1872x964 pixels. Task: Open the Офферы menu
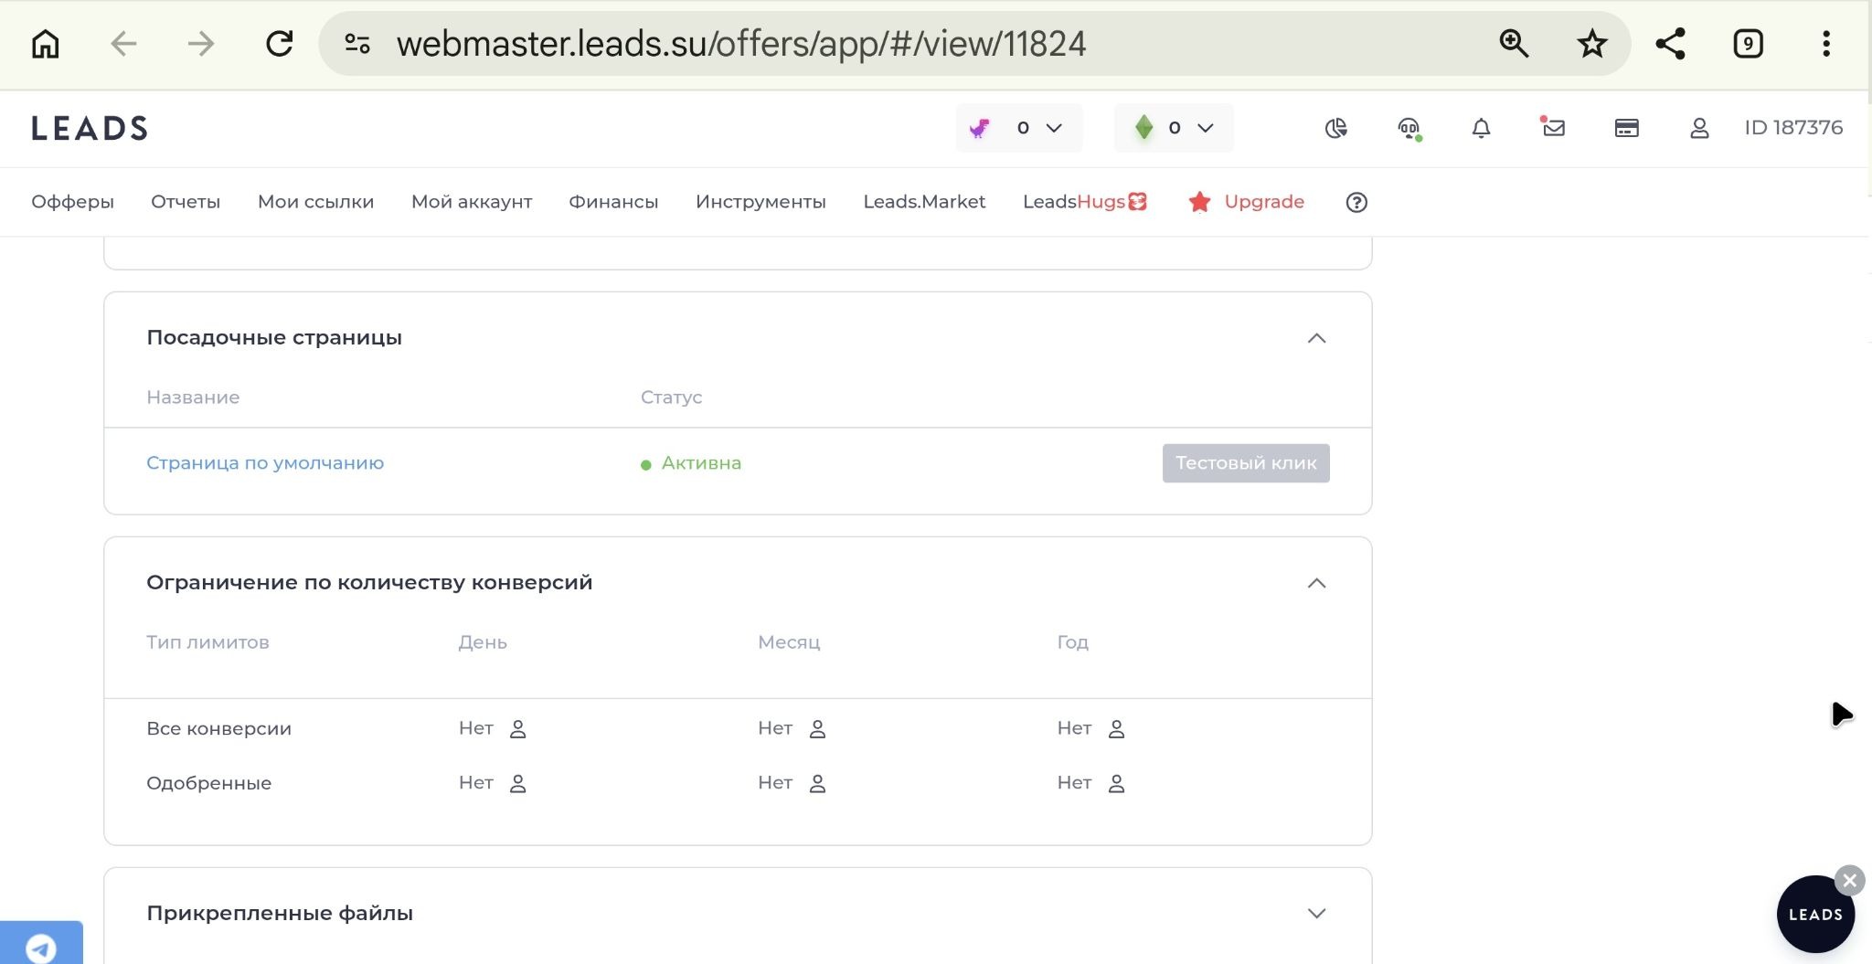click(x=72, y=202)
